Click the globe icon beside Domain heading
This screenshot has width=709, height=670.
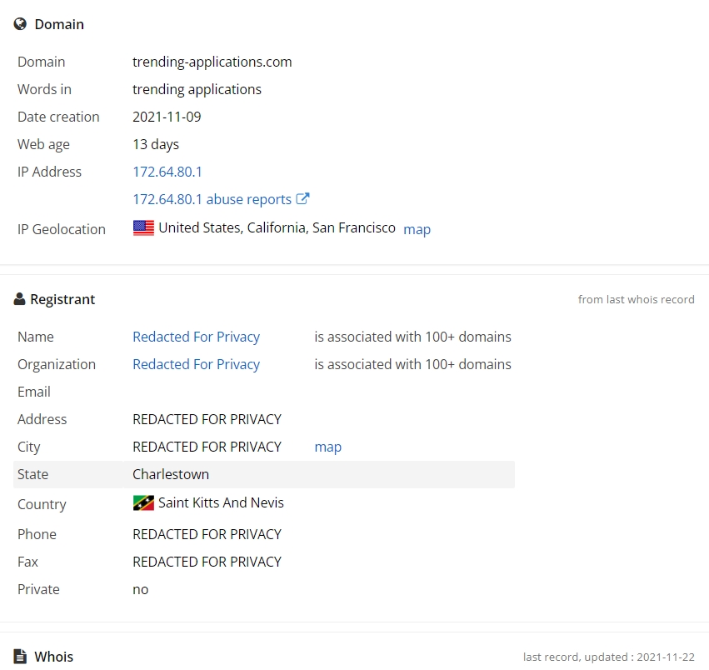coord(20,24)
